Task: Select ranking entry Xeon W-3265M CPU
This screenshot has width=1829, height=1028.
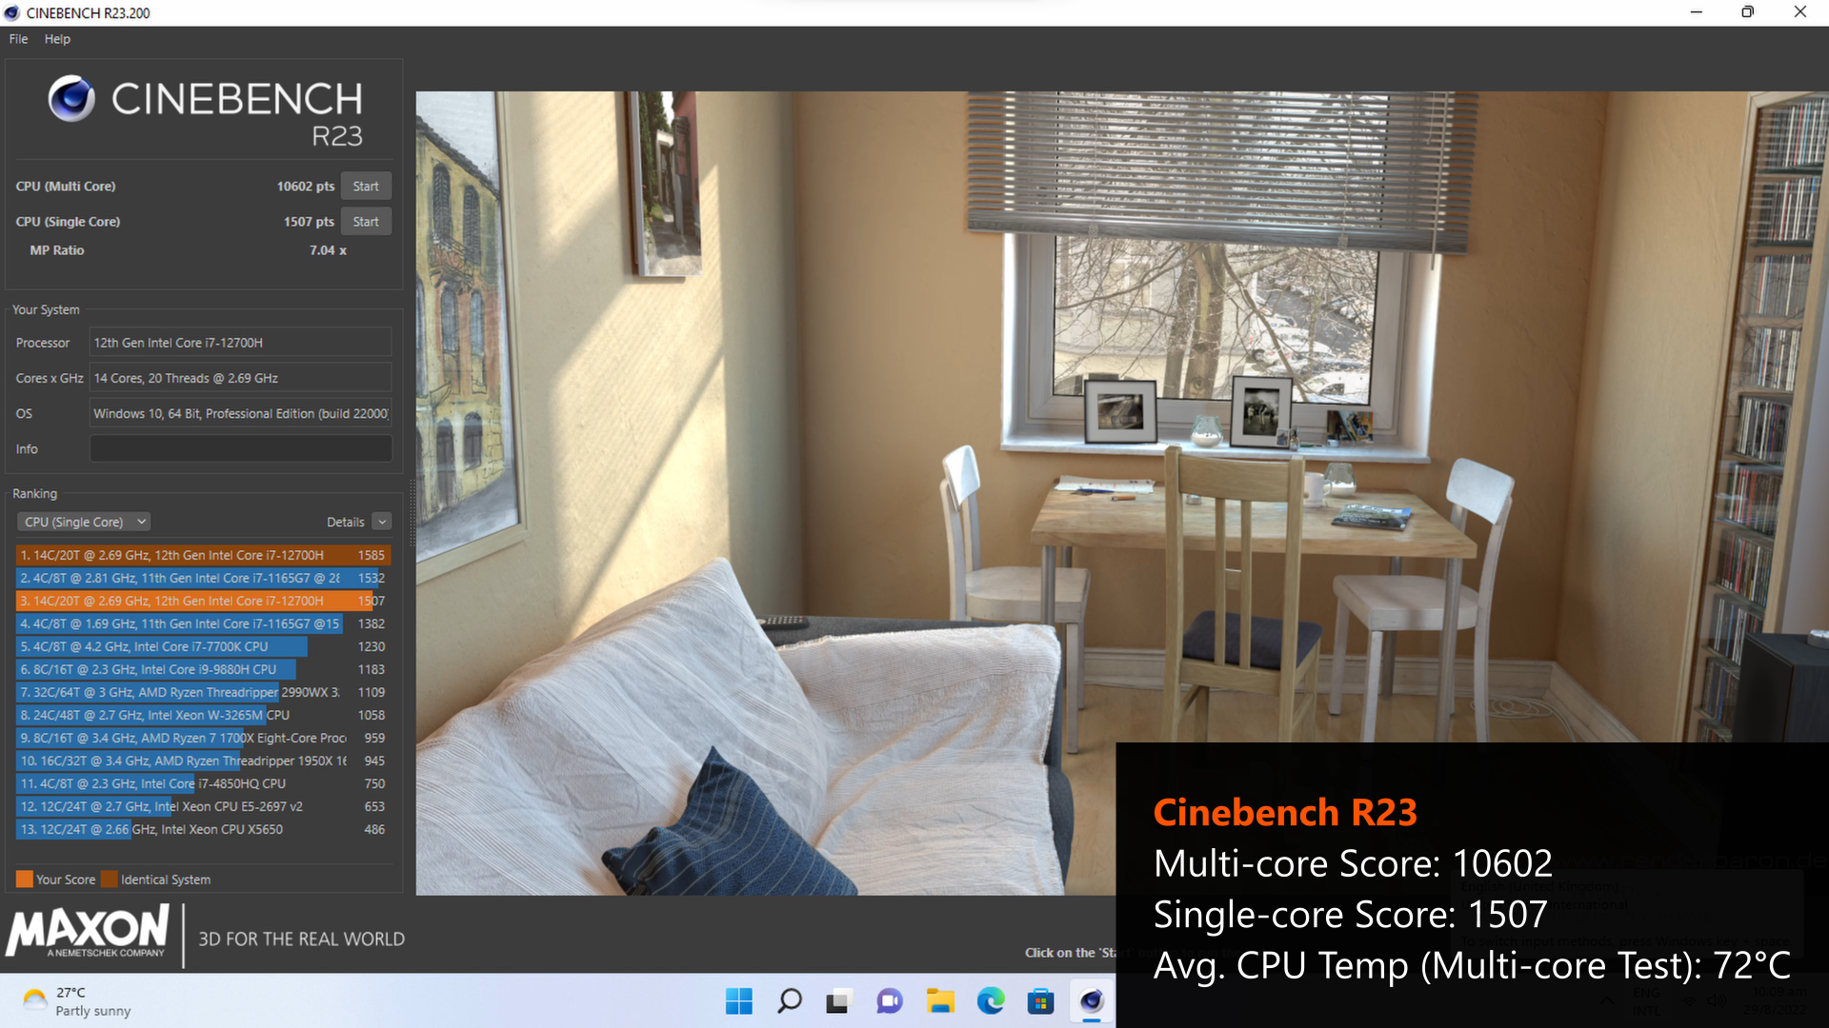Action: pyautogui.click(x=203, y=715)
